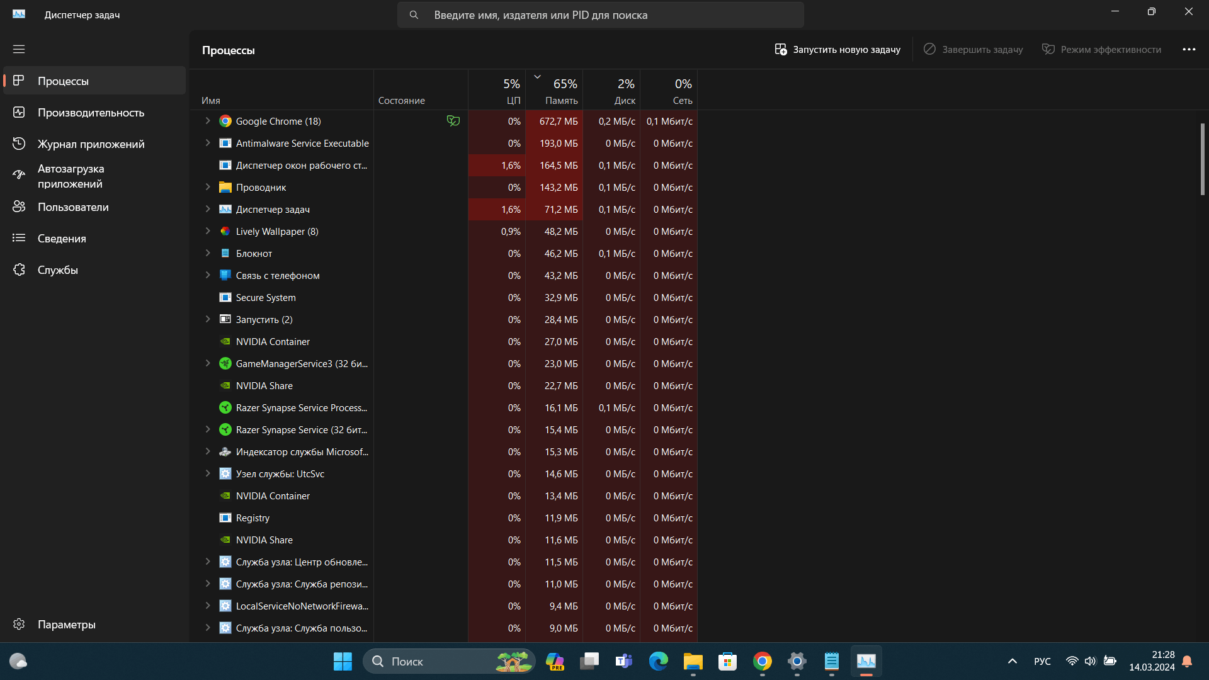Open Журнал приложений page
This screenshot has height=680, width=1209.
click(94, 144)
